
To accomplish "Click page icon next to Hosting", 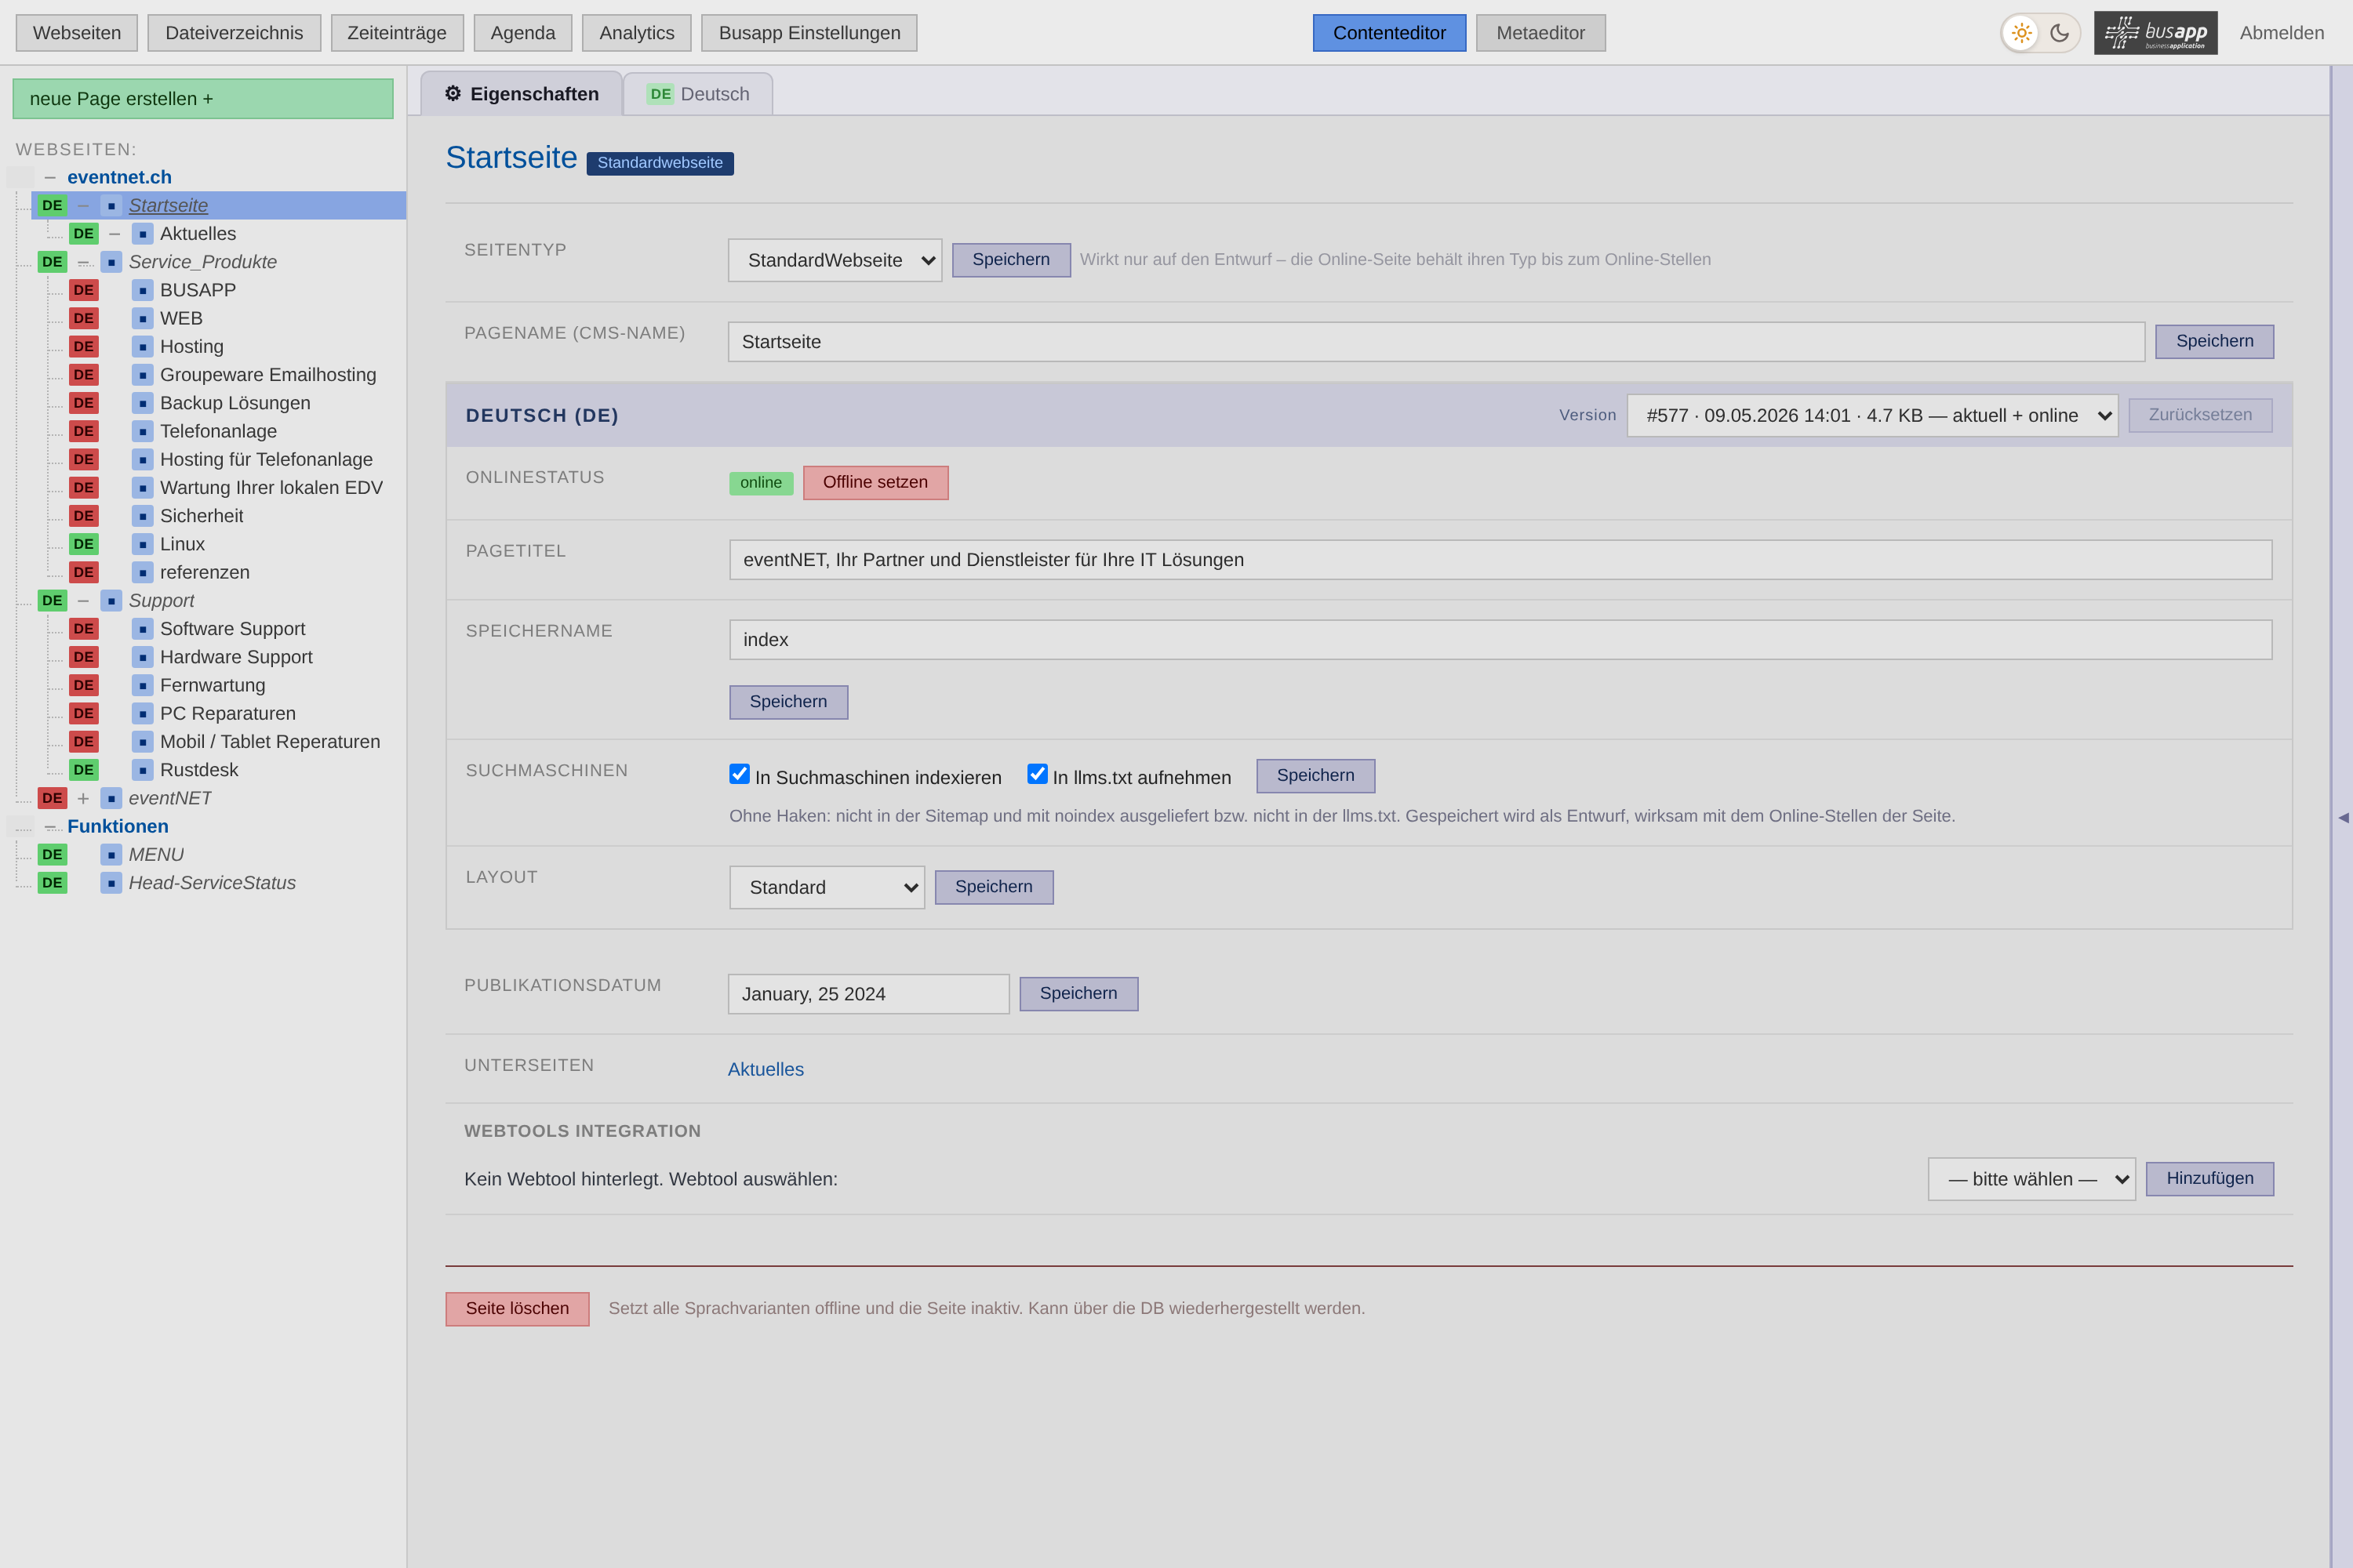I will [143, 347].
